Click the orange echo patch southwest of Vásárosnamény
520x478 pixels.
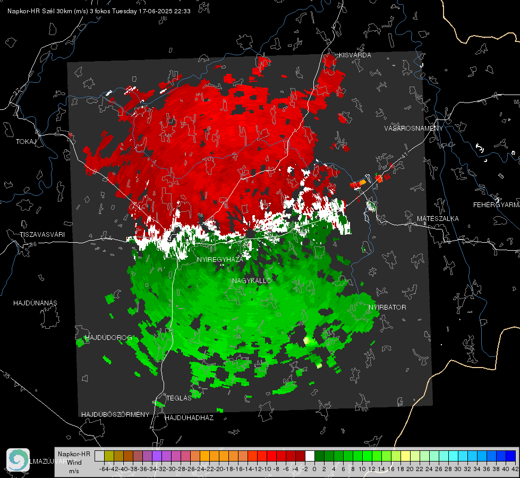coord(362,183)
